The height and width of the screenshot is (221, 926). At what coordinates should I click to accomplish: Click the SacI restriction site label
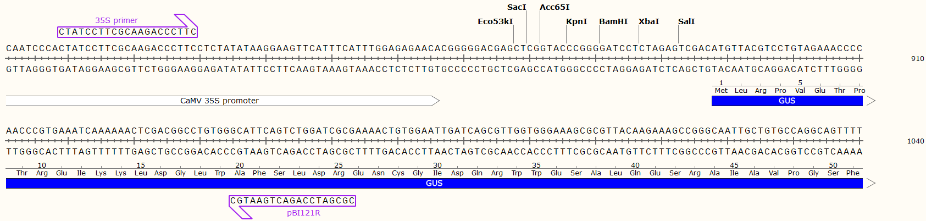click(x=516, y=7)
